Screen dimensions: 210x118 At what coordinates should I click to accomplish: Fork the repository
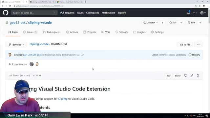192,23
